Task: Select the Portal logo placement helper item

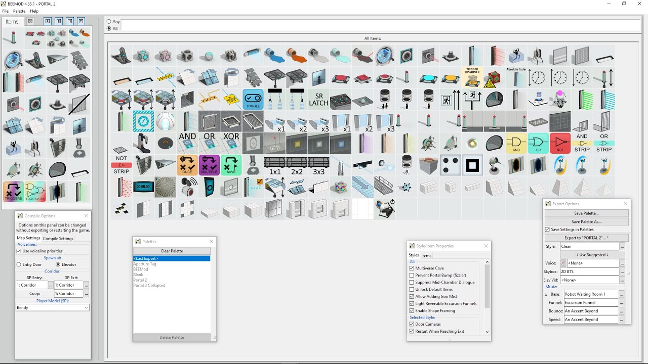Action: (143, 121)
